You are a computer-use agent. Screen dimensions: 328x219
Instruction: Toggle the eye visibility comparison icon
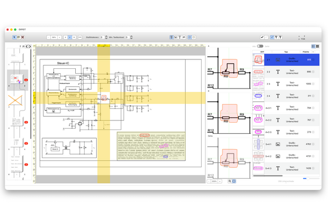pos(184,37)
